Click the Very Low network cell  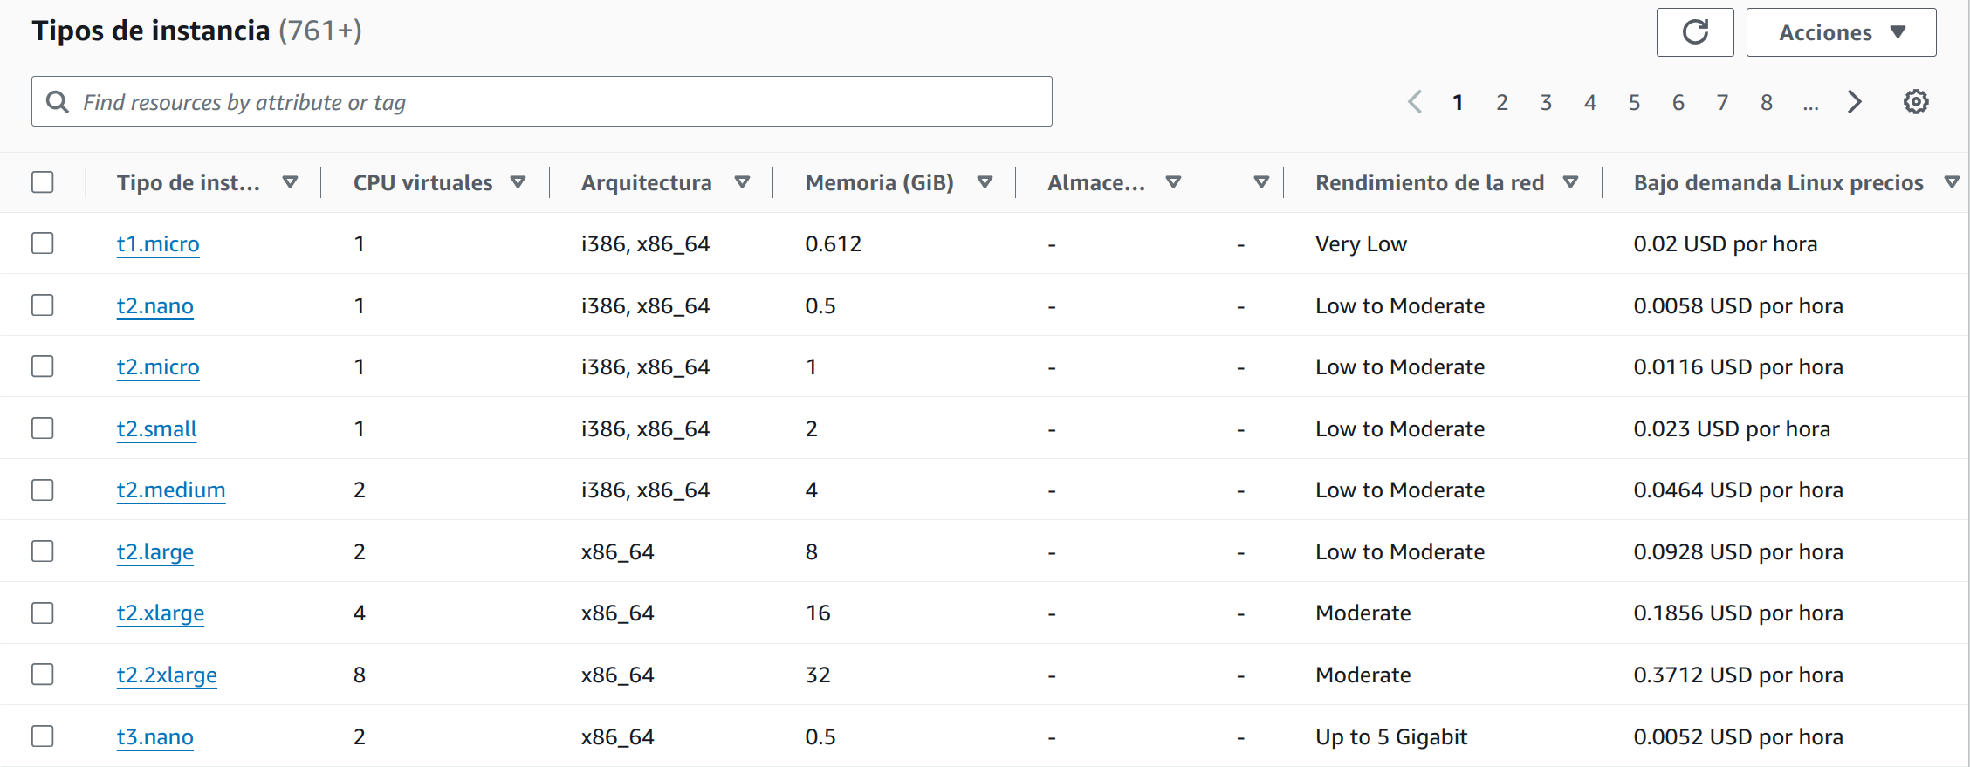tap(1361, 243)
